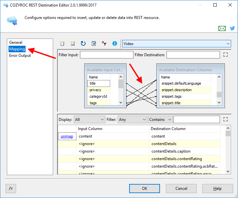
Task: Click the contentDetails destination cell
Action: (x=185, y=144)
